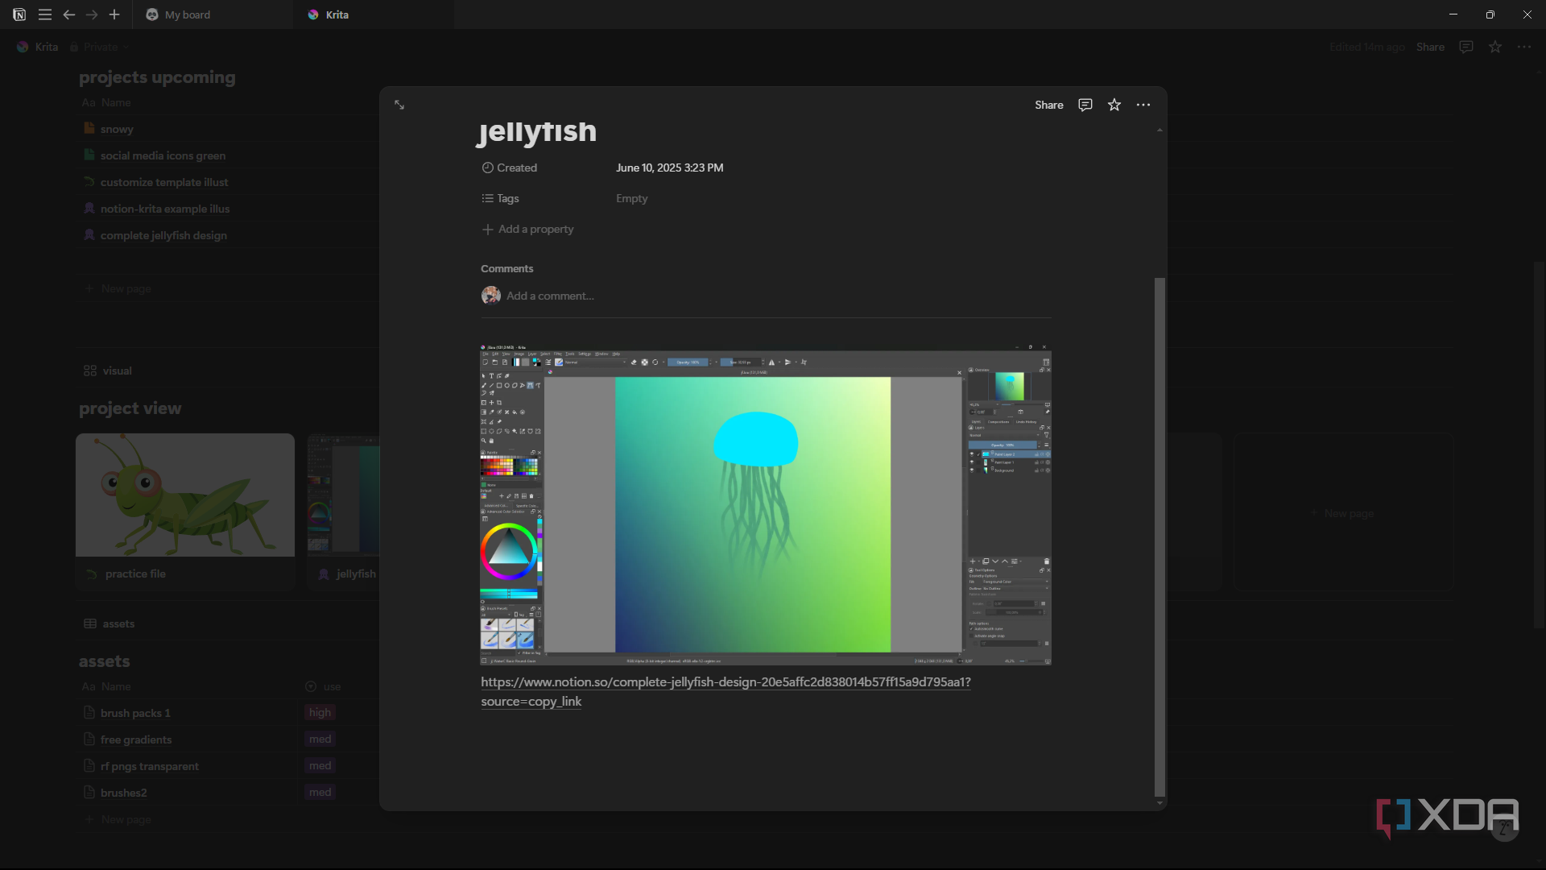Click Notion logo icon in title bar
The width and height of the screenshot is (1546, 870).
coord(19,14)
